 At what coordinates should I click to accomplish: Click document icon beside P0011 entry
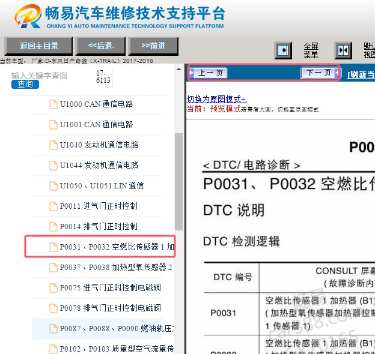pyautogui.click(x=53, y=206)
